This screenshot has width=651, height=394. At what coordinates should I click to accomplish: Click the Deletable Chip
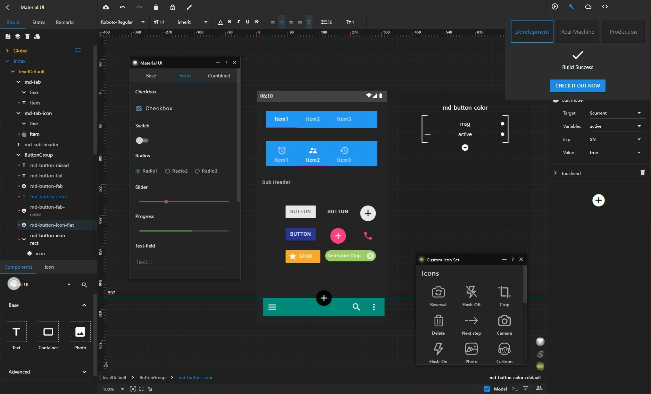coord(350,256)
